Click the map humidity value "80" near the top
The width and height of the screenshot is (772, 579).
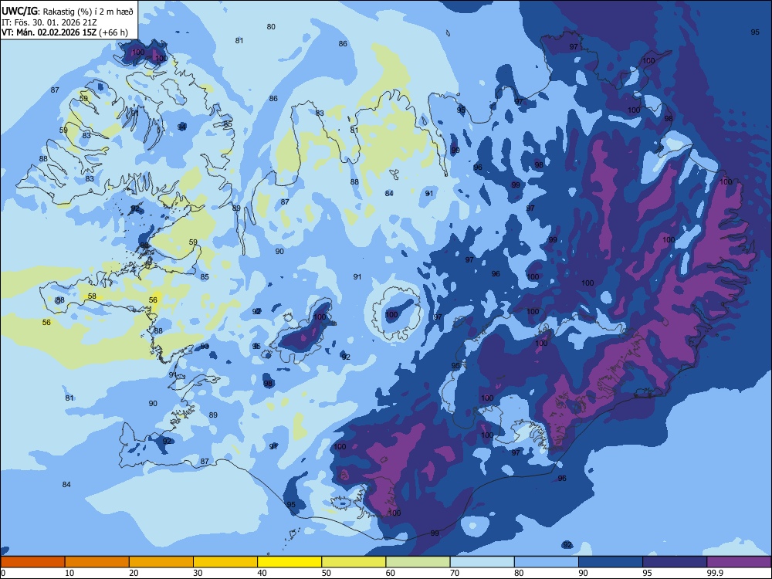tap(271, 26)
